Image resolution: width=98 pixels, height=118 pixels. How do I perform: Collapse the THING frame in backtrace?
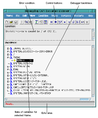coord(8,58)
